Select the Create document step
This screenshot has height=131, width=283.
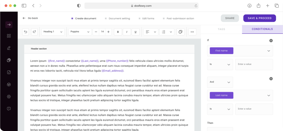pyautogui.click(x=84, y=18)
